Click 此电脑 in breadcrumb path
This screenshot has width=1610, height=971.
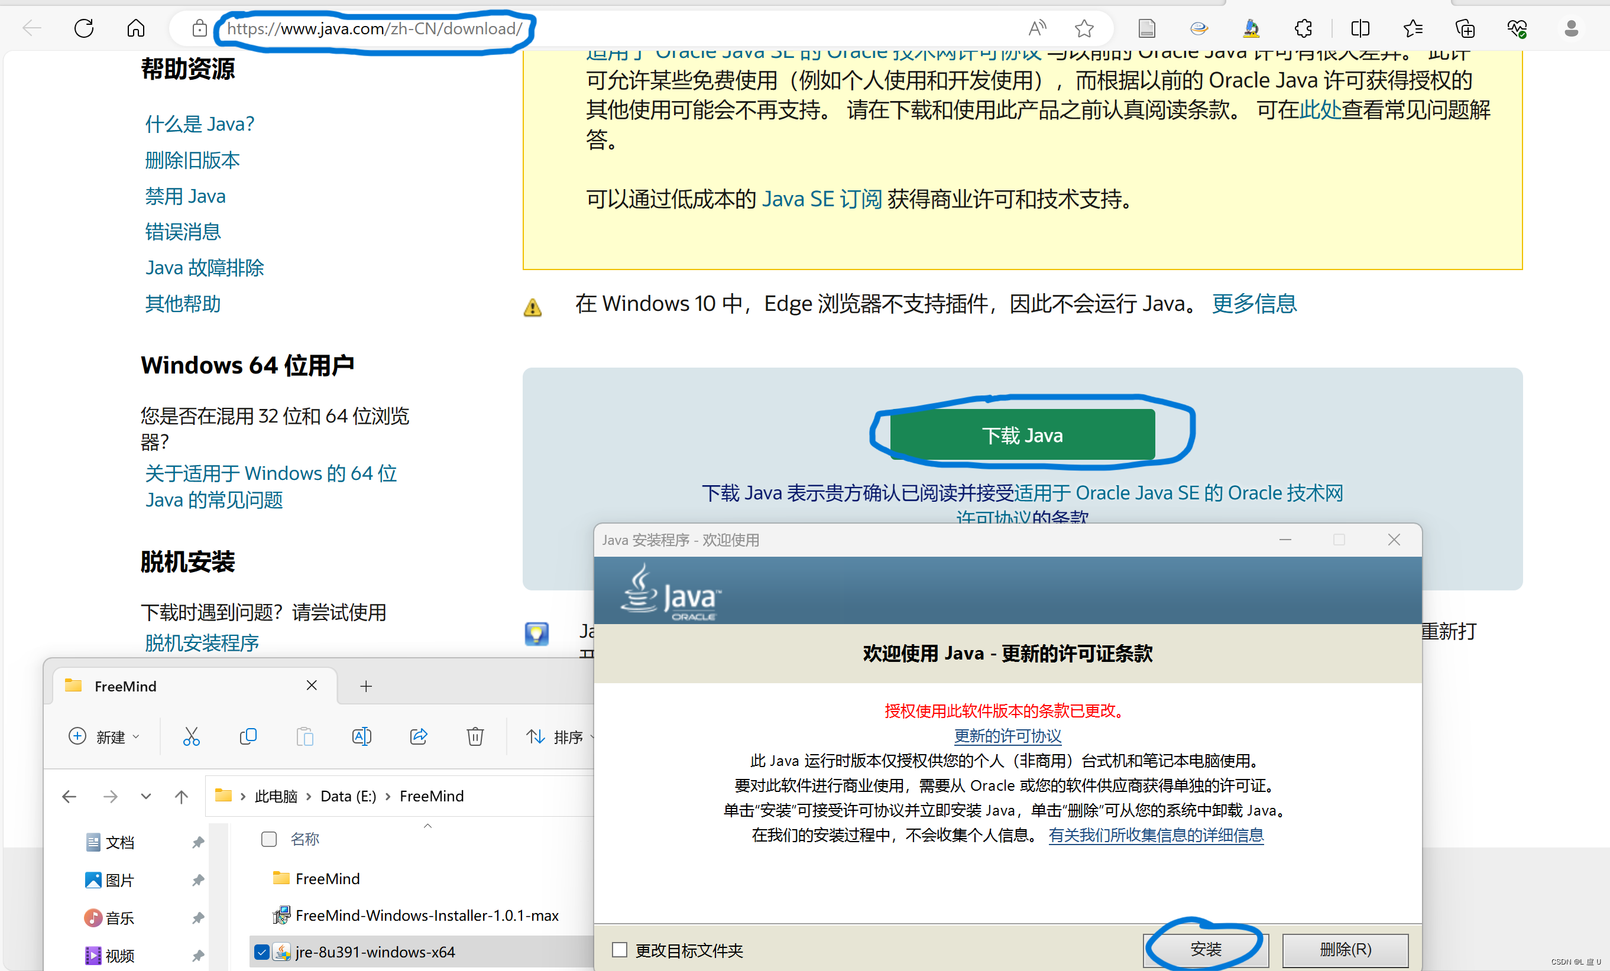point(276,796)
